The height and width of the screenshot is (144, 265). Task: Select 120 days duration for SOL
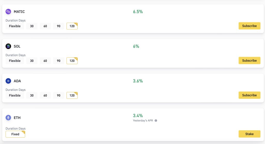coord(72,61)
